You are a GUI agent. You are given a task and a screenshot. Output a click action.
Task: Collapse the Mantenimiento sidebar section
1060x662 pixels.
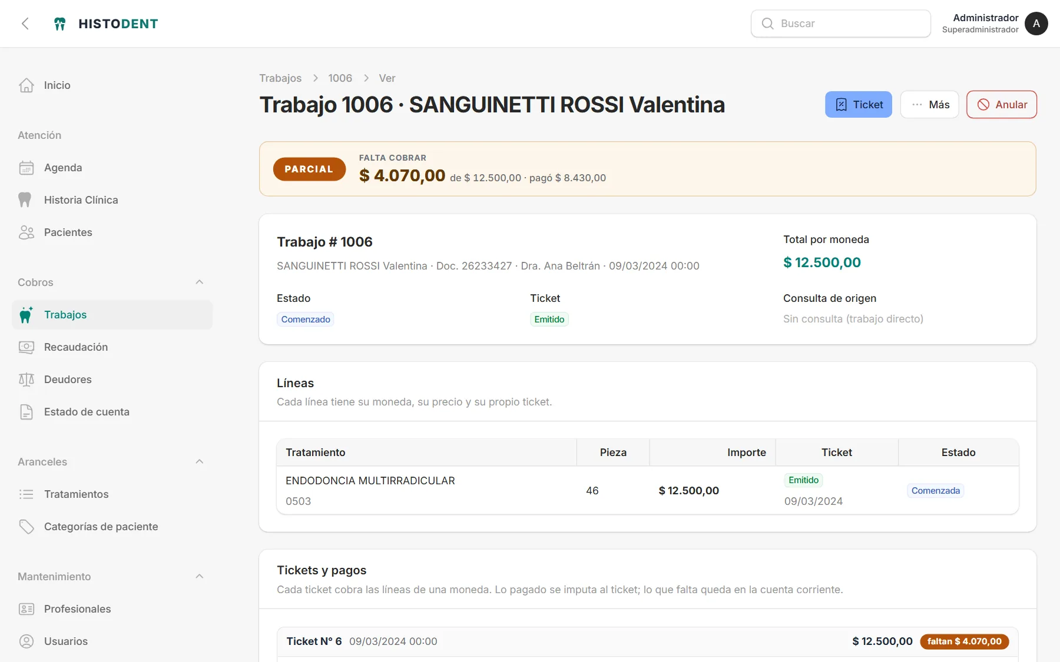pyautogui.click(x=200, y=577)
